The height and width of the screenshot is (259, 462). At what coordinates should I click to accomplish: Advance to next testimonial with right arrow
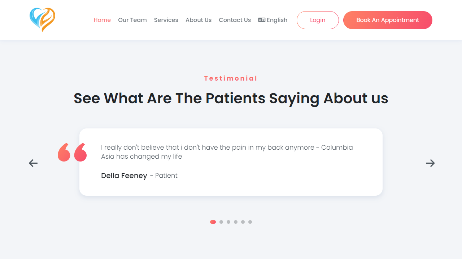(430, 163)
